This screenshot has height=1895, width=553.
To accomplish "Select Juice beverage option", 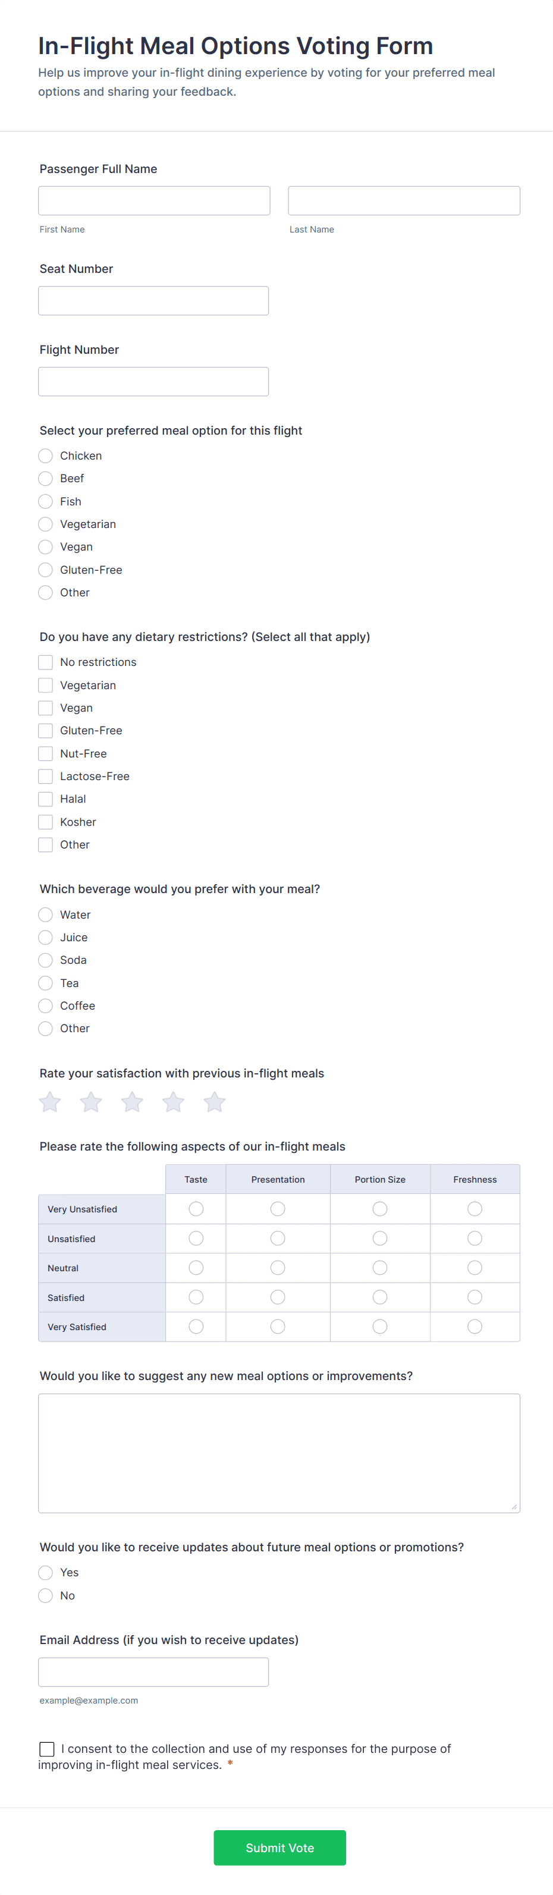I will pos(46,937).
